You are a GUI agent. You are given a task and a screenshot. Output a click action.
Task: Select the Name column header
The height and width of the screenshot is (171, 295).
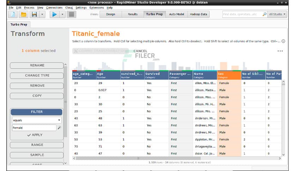click(205, 75)
